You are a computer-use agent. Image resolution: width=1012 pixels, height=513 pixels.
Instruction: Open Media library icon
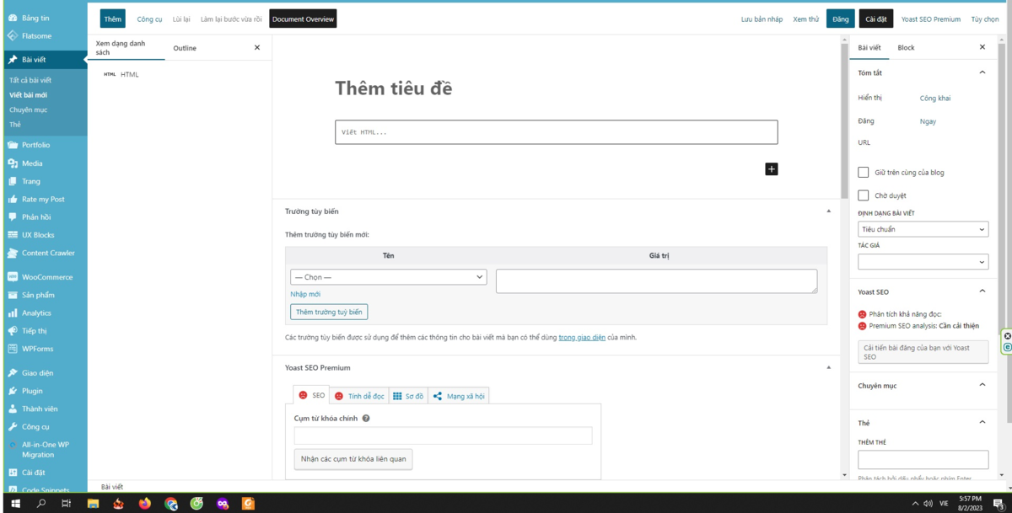pos(13,163)
